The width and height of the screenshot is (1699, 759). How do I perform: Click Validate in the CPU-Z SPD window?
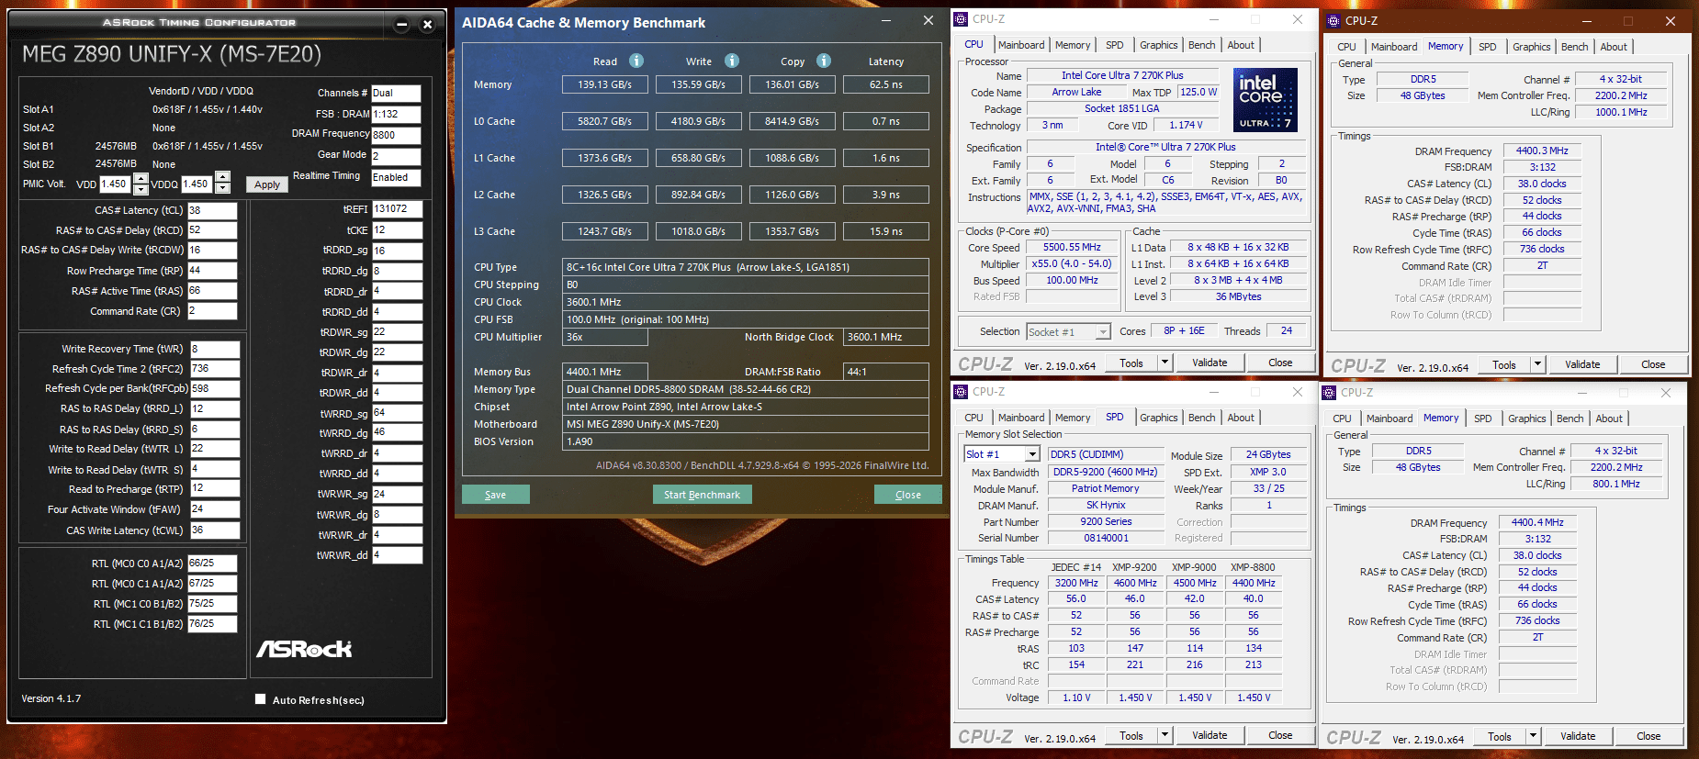1210,735
